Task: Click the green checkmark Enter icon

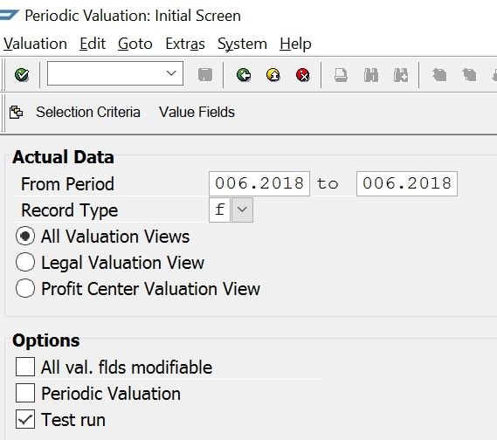Action: tap(22, 75)
